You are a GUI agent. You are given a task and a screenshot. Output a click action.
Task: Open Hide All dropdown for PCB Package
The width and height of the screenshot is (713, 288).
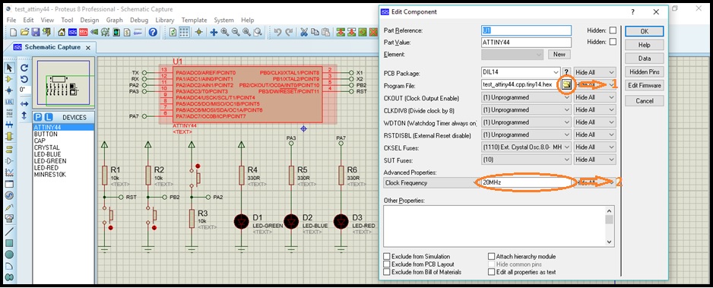click(594, 72)
